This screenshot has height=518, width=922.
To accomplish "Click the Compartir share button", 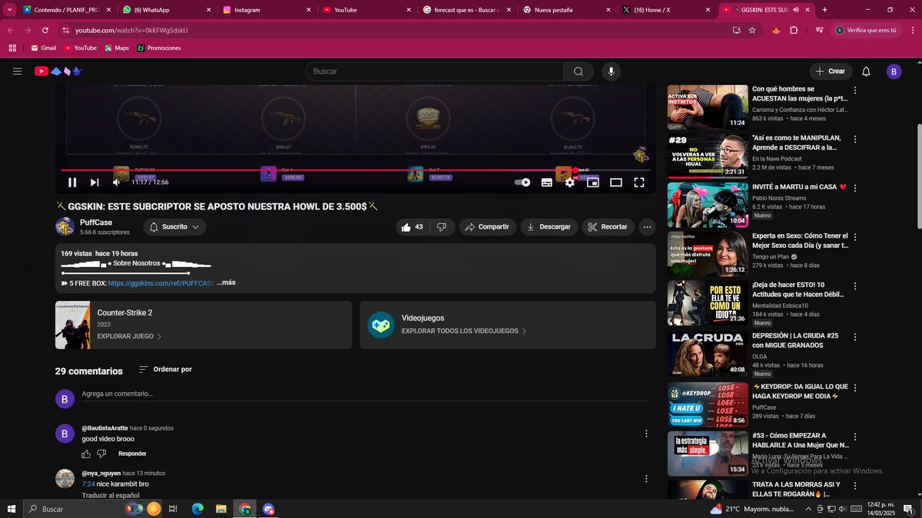I will click(488, 227).
